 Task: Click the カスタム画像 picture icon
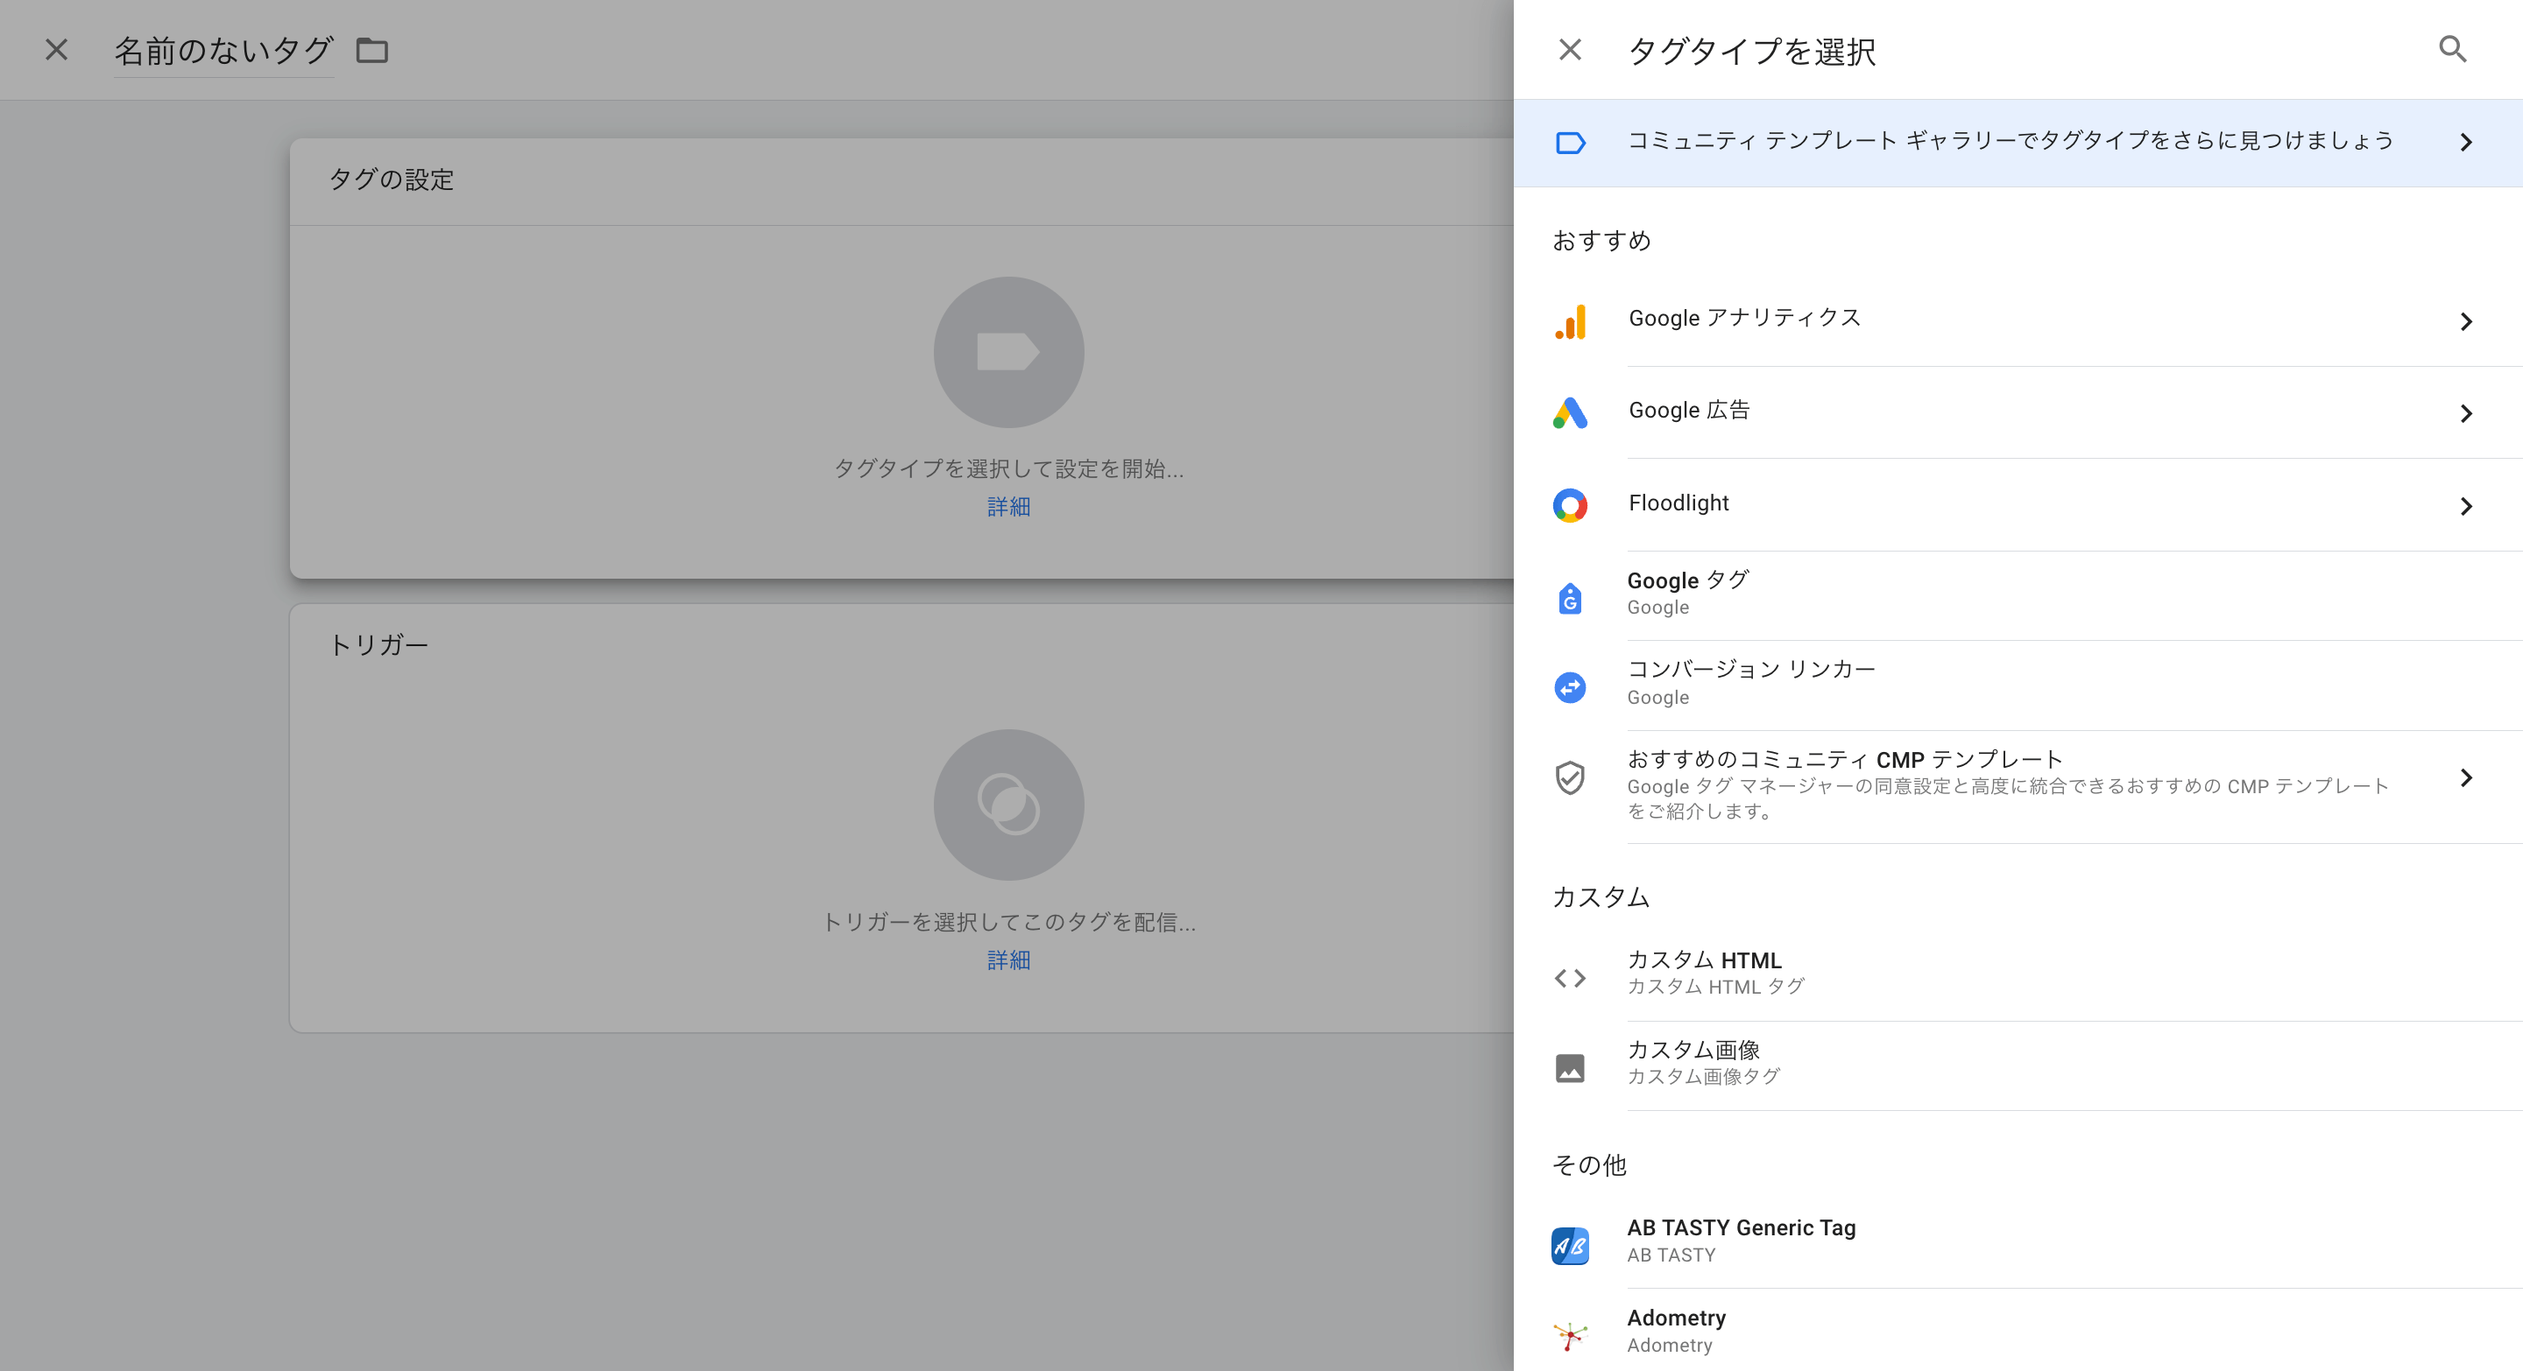tap(1570, 1067)
